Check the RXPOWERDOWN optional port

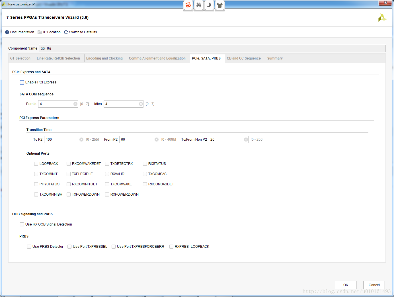click(x=107, y=194)
